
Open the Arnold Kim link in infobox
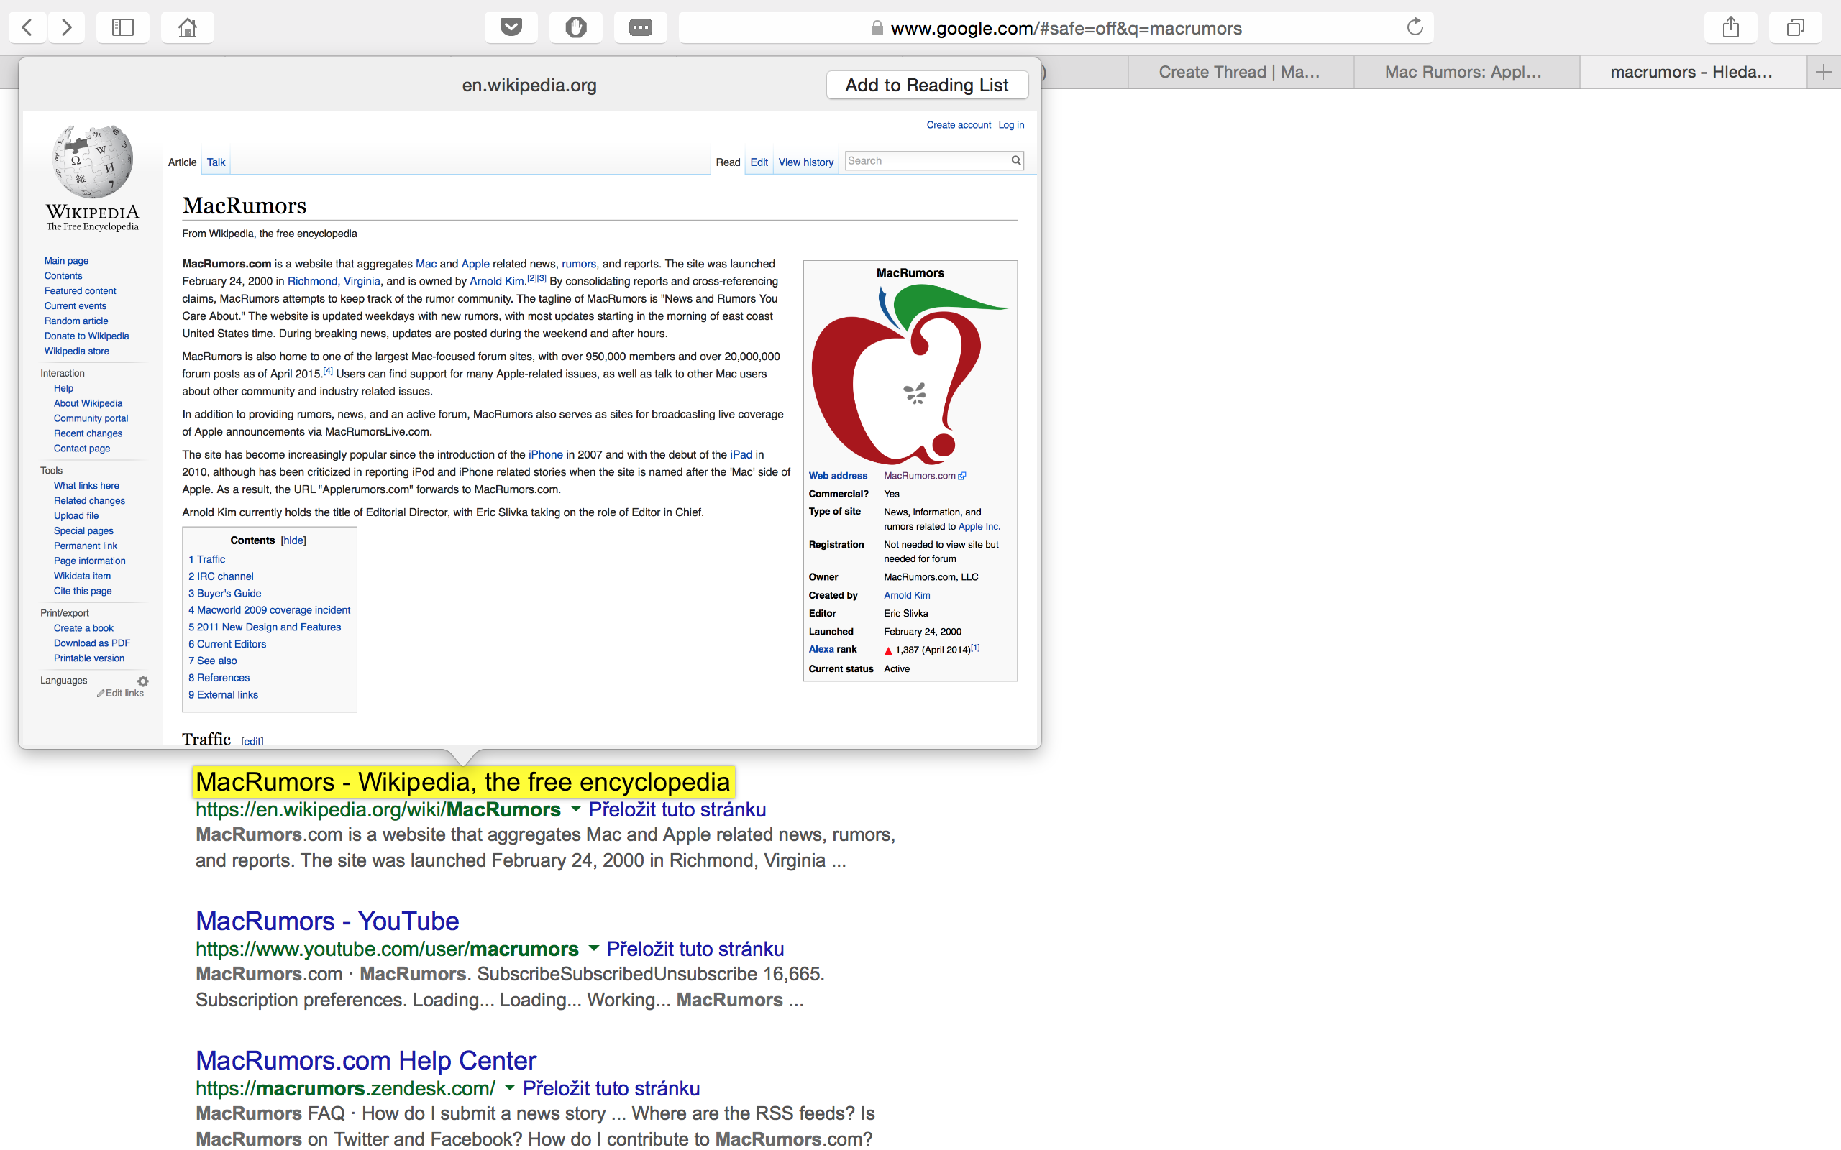(907, 596)
